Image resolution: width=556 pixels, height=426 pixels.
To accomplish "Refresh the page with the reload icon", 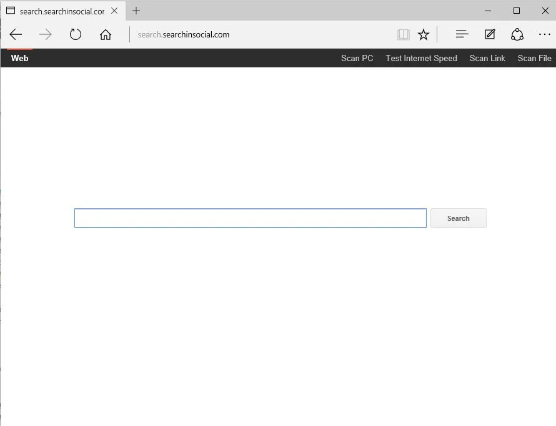I will [75, 34].
